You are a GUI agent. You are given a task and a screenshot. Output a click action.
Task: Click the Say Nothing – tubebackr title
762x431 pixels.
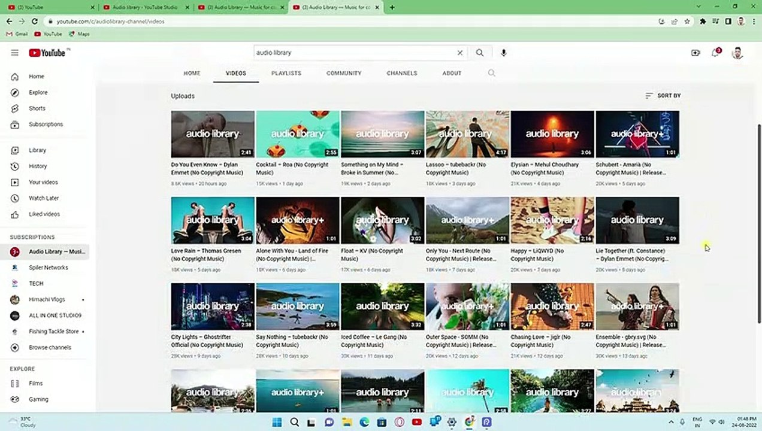(292, 341)
